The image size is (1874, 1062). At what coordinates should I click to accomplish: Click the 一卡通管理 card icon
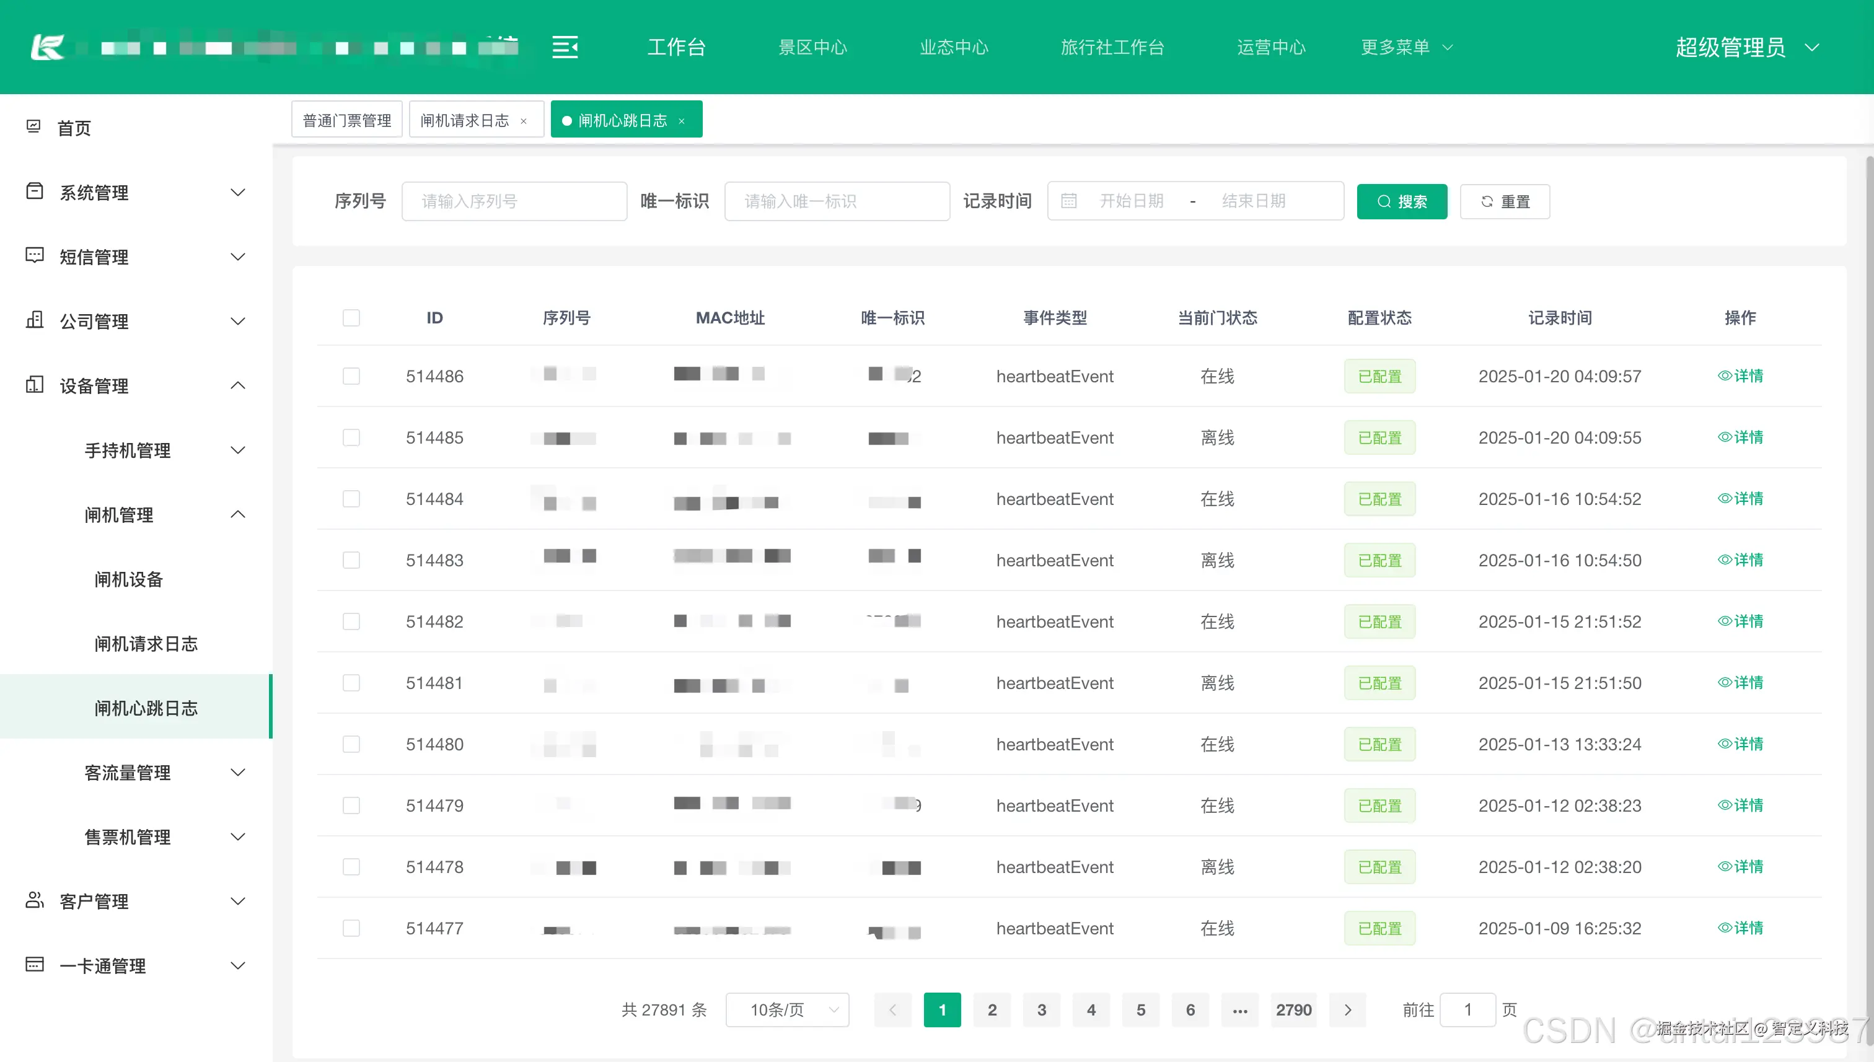coord(34,964)
